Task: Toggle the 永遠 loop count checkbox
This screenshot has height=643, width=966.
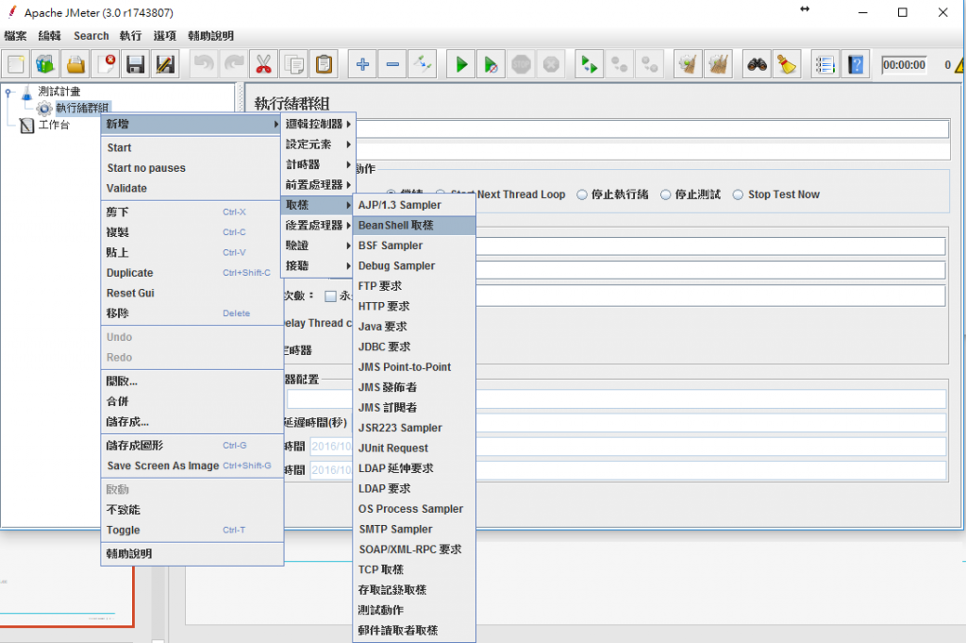Action: (331, 296)
